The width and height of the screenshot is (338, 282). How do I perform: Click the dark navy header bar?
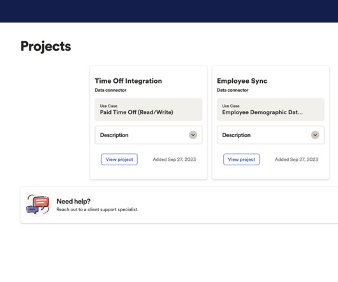click(x=169, y=11)
